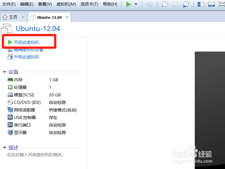Open the 编辑(E) menu
The image size is (225, 169).
27,4
